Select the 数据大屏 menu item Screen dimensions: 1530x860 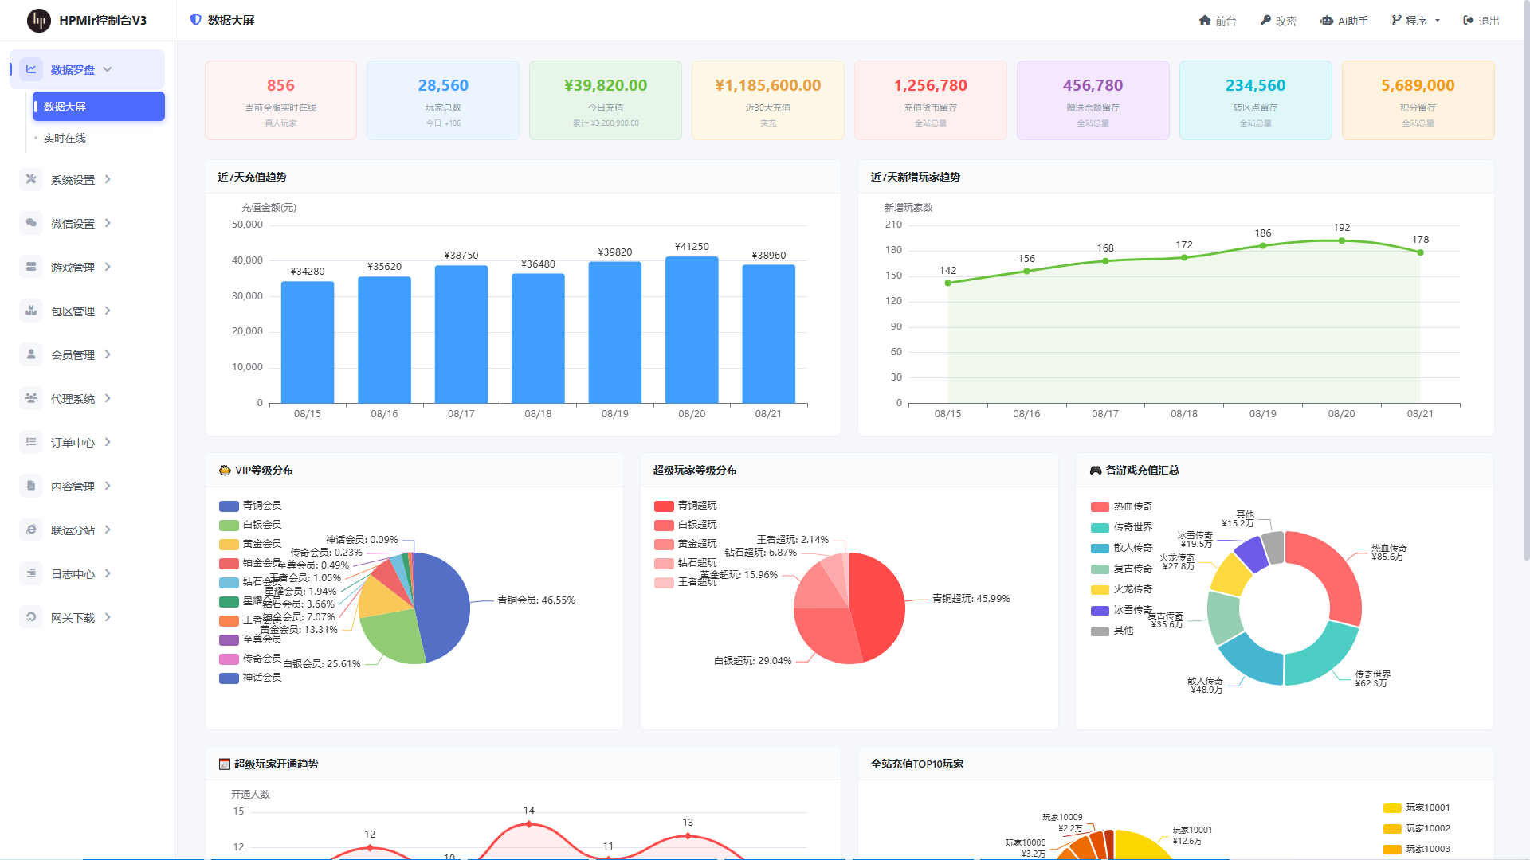point(99,107)
